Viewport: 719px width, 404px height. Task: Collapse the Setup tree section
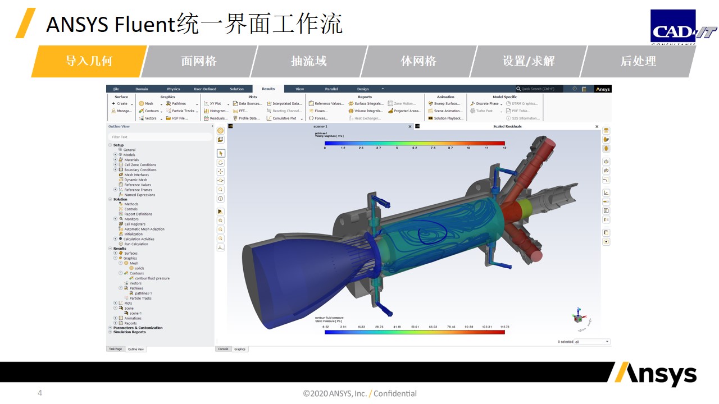click(110, 145)
